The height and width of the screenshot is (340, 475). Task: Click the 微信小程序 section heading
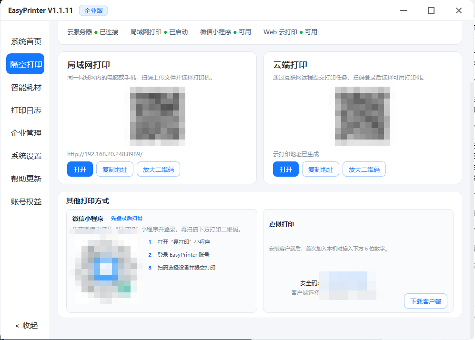point(88,218)
